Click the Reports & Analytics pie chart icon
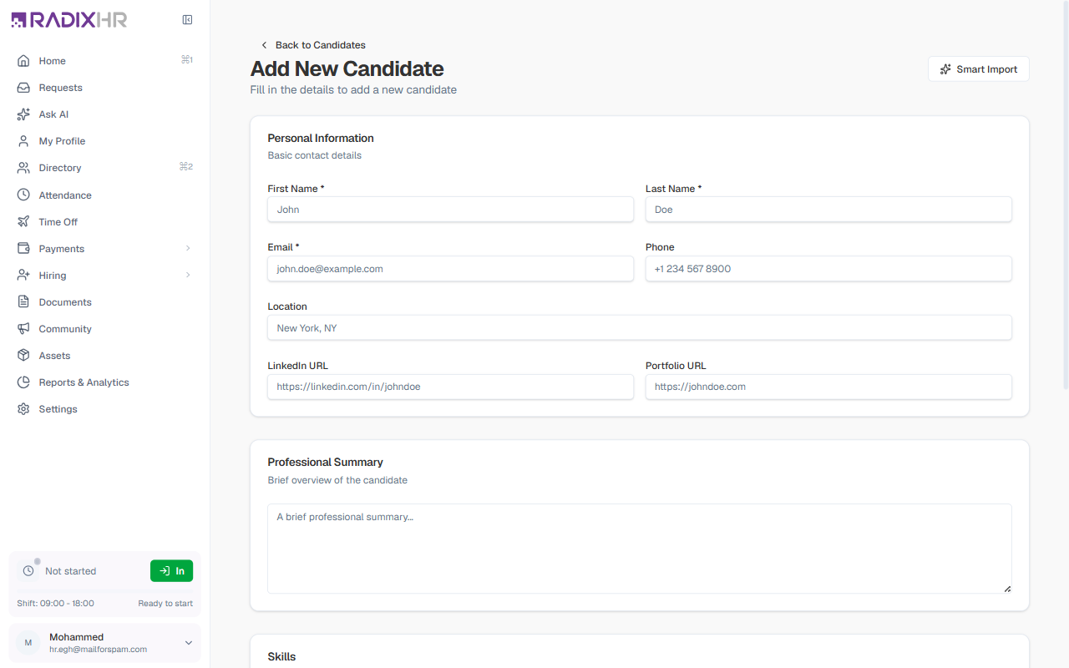The image size is (1069, 668). tap(23, 382)
